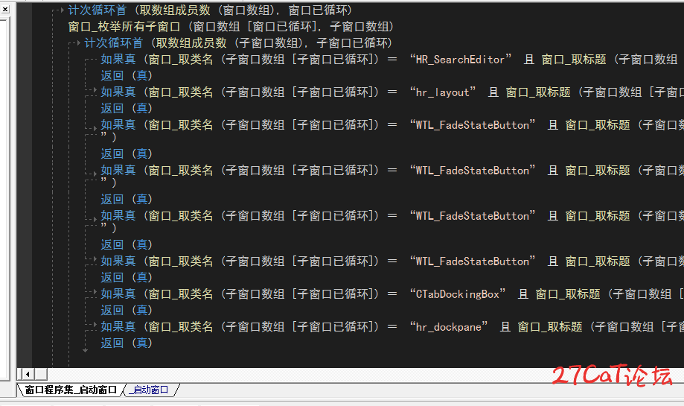
Task: Select the 计次循环首 line using 子窗口数组
Action: 238,42
